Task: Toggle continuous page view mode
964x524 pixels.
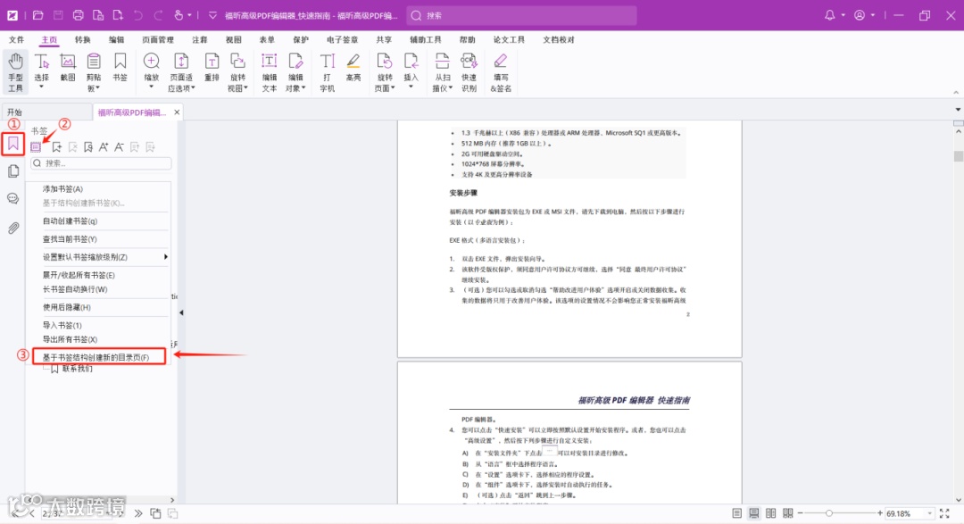Action: 753,513
